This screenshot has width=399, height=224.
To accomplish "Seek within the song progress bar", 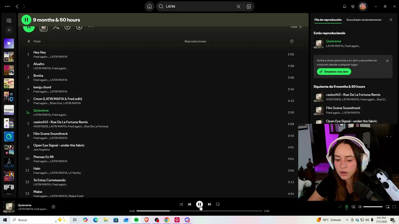I will coord(199,211).
